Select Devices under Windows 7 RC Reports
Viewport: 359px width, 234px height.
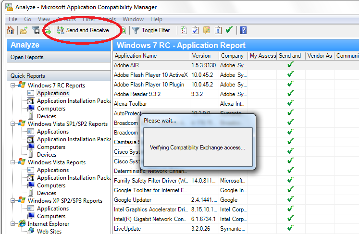tap(47, 116)
